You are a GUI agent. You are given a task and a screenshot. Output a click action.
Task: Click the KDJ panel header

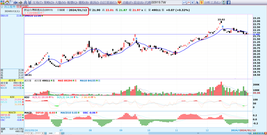click(12, 97)
